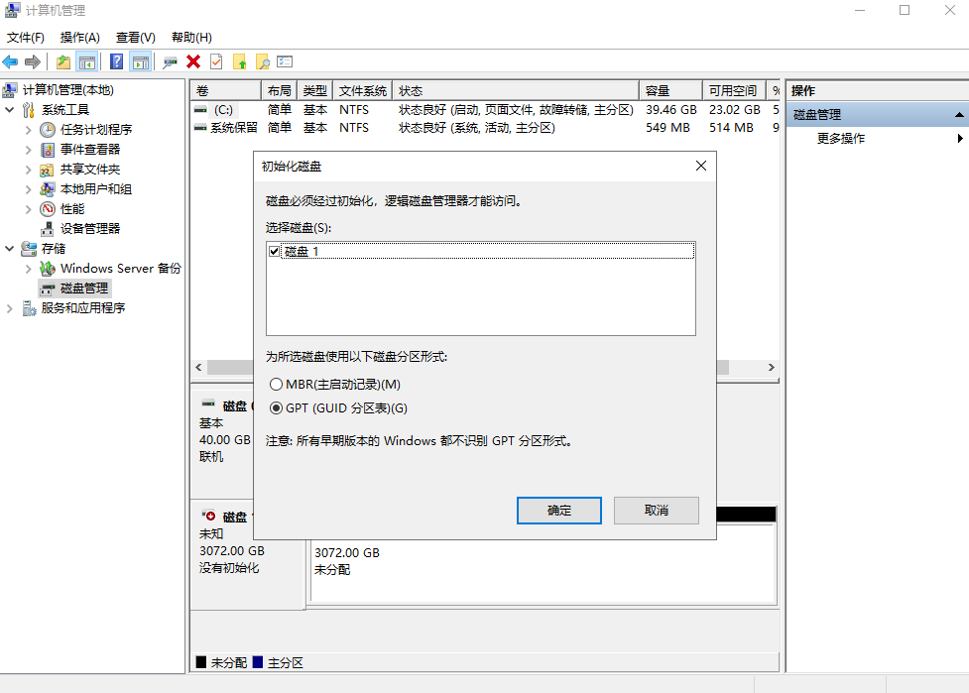969x693 pixels.
Task: Click the yellow page green arrow toolbar icon
Action: (x=240, y=61)
